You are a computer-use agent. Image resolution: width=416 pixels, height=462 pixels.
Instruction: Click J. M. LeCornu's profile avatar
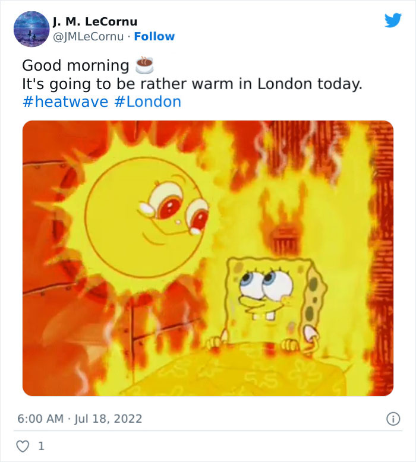pyautogui.click(x=31, y=29)
